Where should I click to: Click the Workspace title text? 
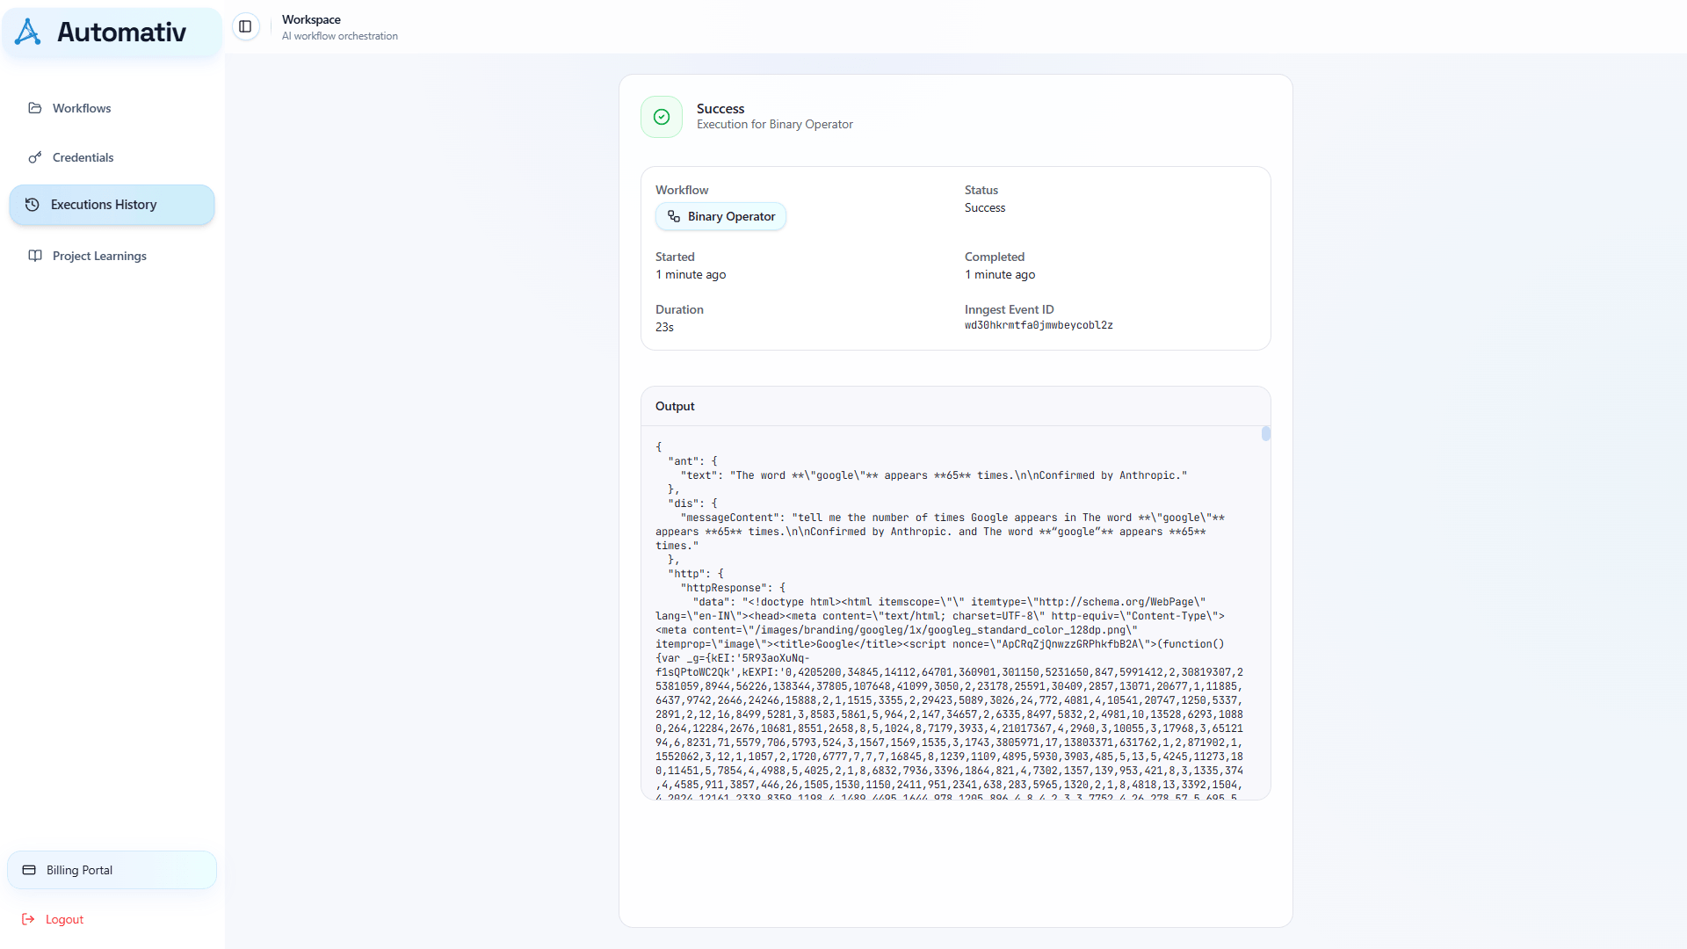[311, 19]
